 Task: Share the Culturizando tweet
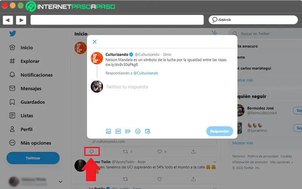click(193, 152)
